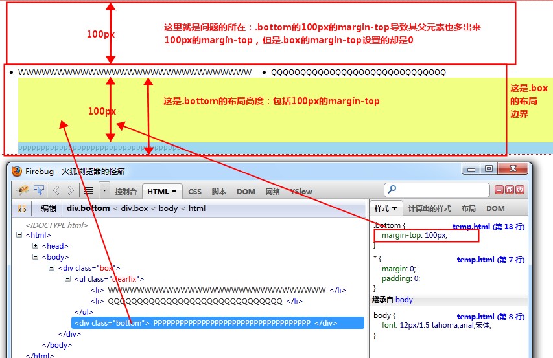Switch to the CSS tab
Screen dimensions: 553x358
(194, 192)
